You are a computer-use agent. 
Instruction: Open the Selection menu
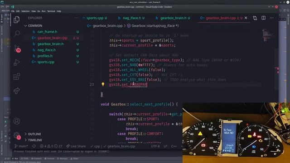pyautogui.click(x=25, y=11)
